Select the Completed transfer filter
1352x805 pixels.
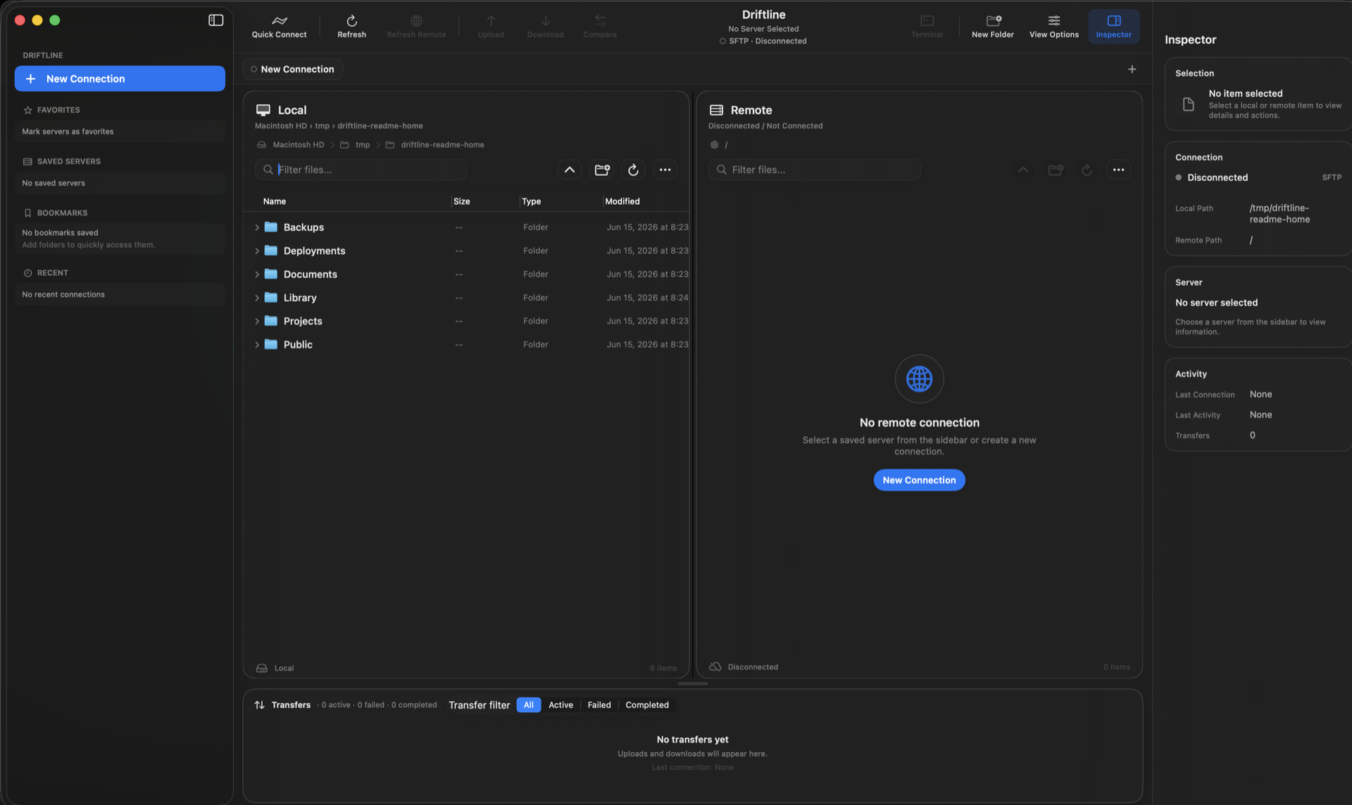click(x=647, y=705)
